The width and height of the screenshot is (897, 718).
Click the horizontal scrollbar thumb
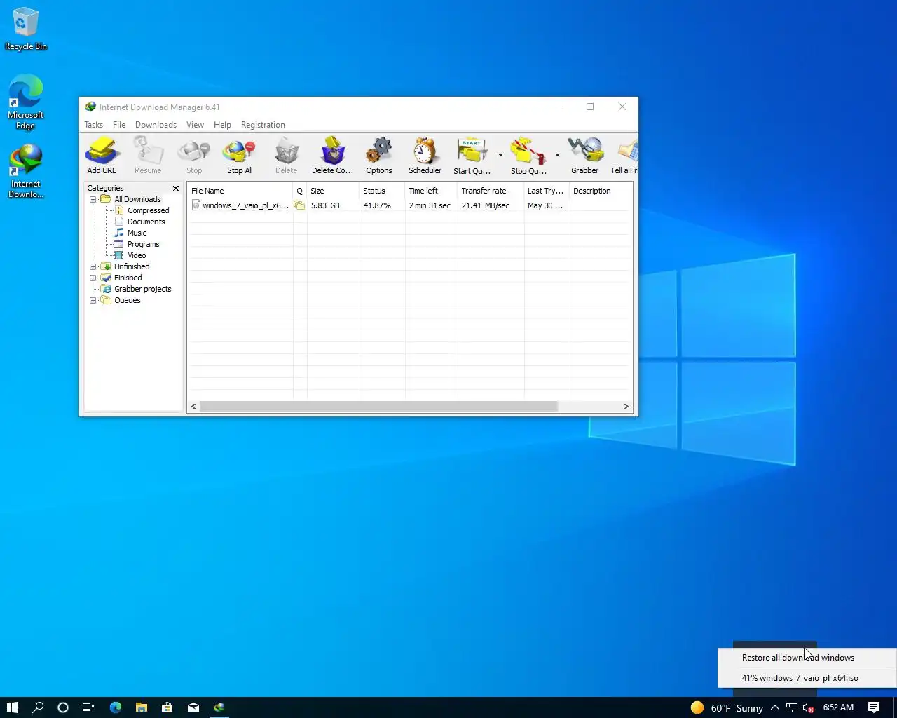(x=378, y=406)
